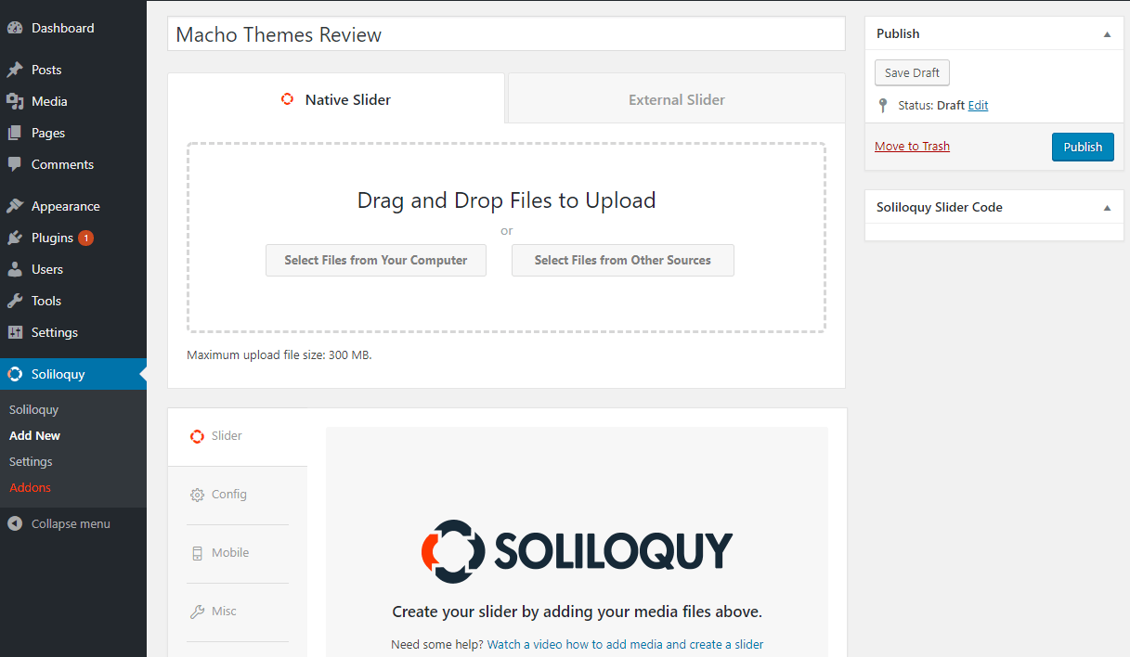Click Collapse menu label
1130x657 pixels.
tap(71, 523)
